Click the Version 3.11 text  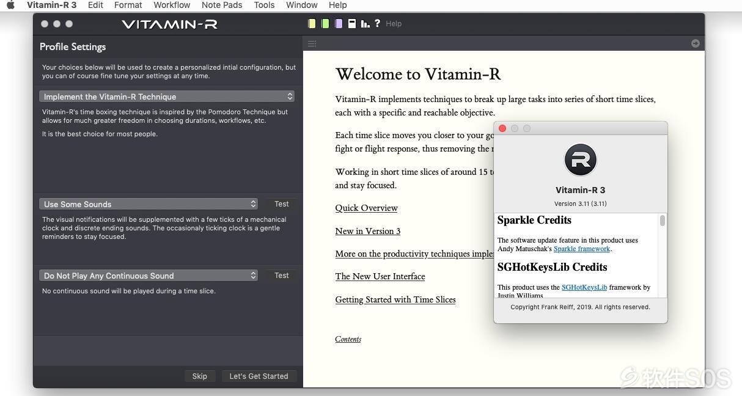click(x=581, y=204)
